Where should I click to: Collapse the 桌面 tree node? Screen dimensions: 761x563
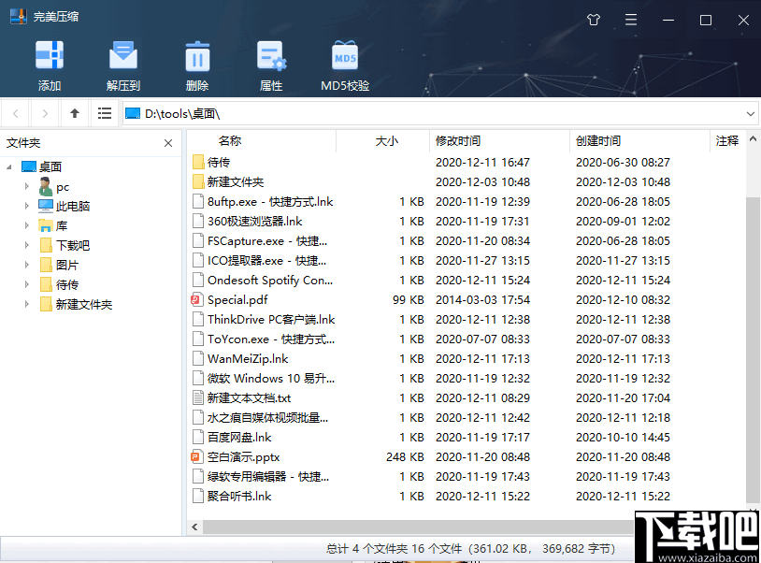coord(9,167)
